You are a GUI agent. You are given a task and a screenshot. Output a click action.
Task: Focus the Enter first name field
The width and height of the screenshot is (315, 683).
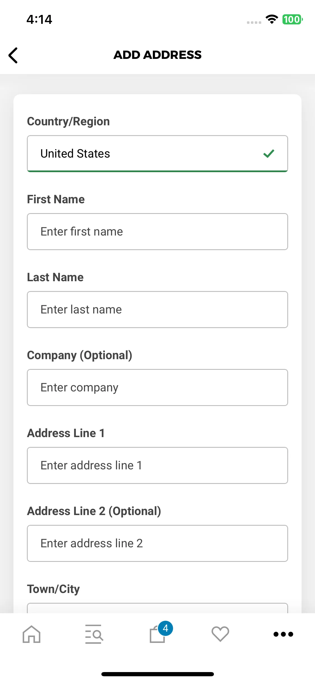coord(157,232)
